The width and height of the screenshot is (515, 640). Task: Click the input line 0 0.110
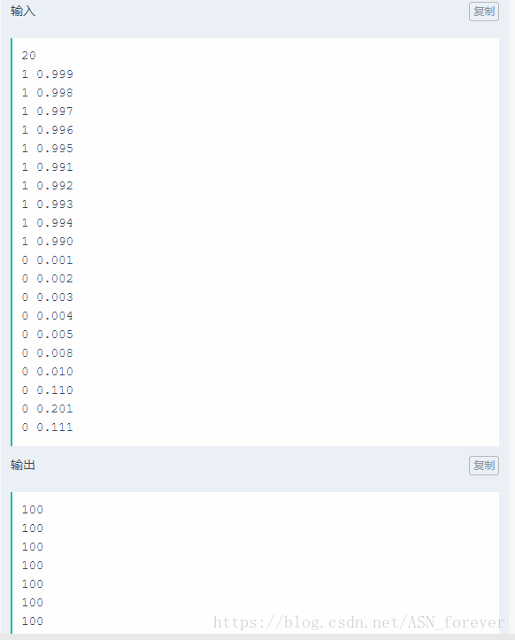tap(47, 390)
